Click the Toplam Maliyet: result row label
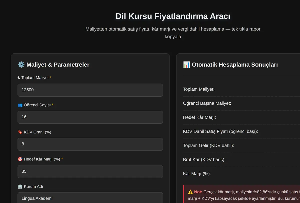Image resolution: width=300 pixels, height=203 pixels. click(x=198, y=89)
